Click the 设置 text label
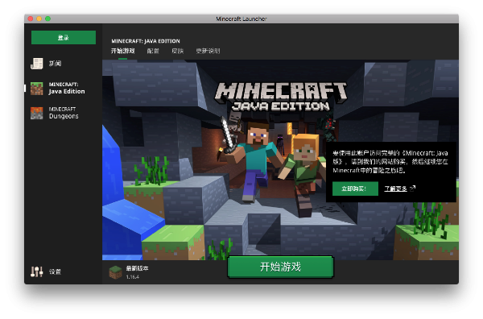The height and width of the screenshot is (319, 483). [55, 271]
